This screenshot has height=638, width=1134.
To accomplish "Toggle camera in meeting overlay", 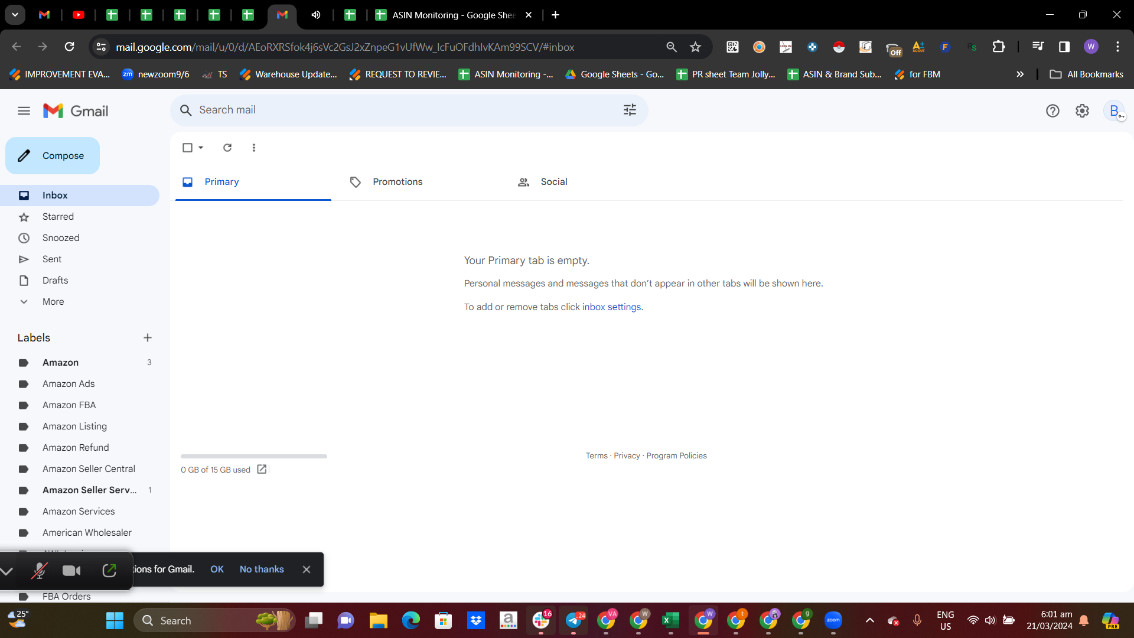I will tap(71, 571).
